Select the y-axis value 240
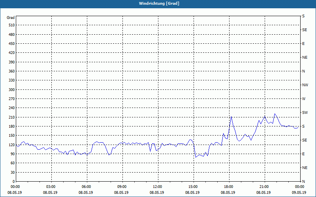Viewport: 316px width, 197px height. [x=12, y=108]
